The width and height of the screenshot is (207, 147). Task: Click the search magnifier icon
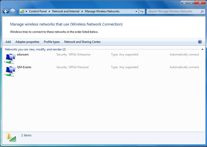pyautogui.click(x=202, y=11)
